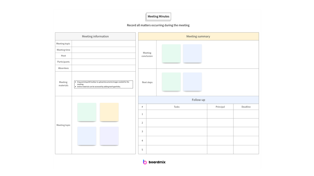
Task: Select row number 4 in Follow-up table
Action: [x=142, y=141]
